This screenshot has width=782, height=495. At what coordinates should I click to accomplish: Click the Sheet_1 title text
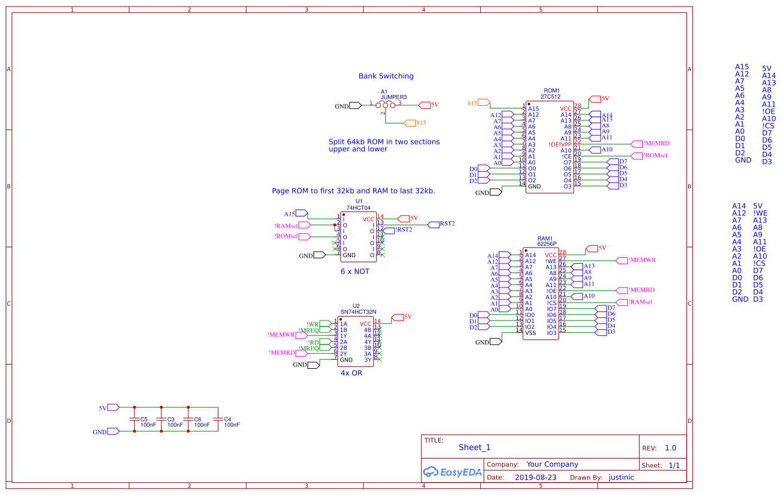click(x=473, y=447)
